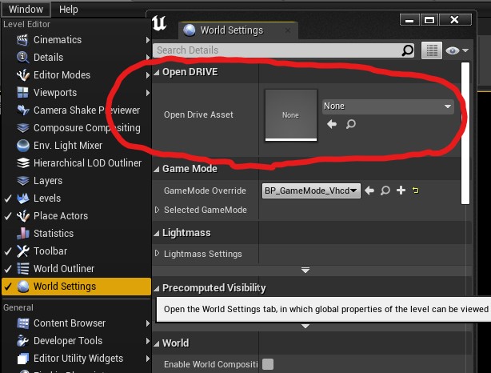Select the Statistics menu entry
This screenshot has height=373, width=491.
(77, 233)
